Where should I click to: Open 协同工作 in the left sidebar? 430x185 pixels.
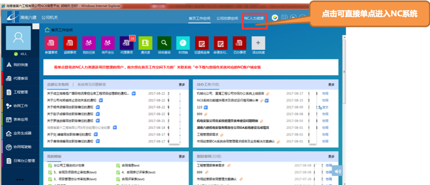coord(20,106)
